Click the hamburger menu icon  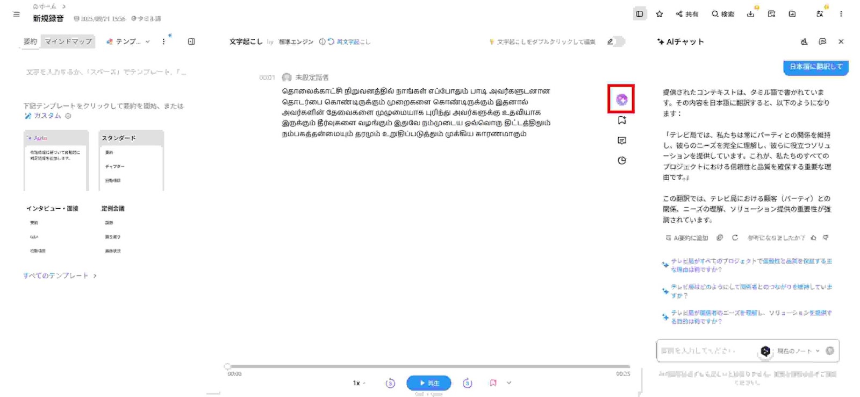16,15
